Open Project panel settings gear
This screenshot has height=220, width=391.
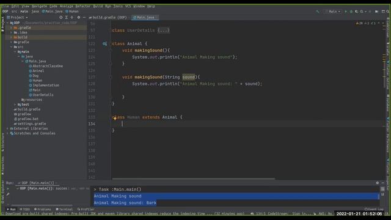coord(79,18)
